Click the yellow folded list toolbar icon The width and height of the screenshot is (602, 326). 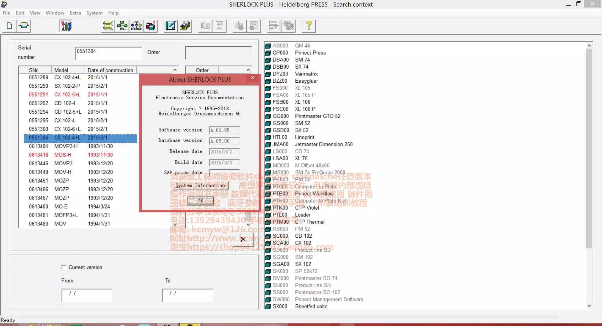tap(108, 26)
